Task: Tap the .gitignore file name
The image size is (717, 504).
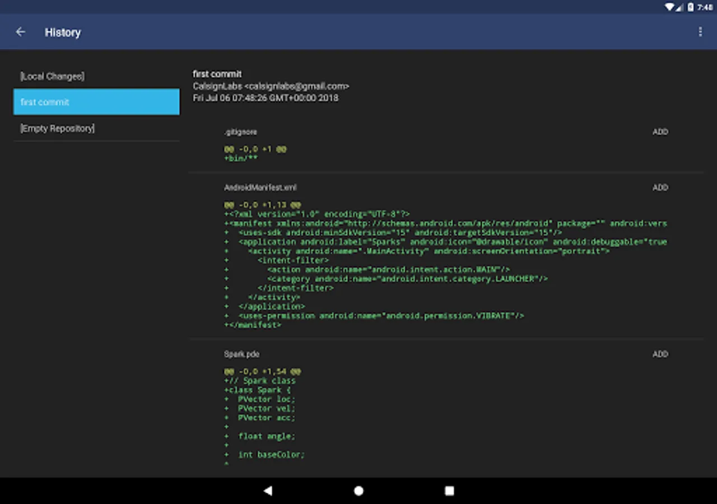Action: [x=240, y=132]
